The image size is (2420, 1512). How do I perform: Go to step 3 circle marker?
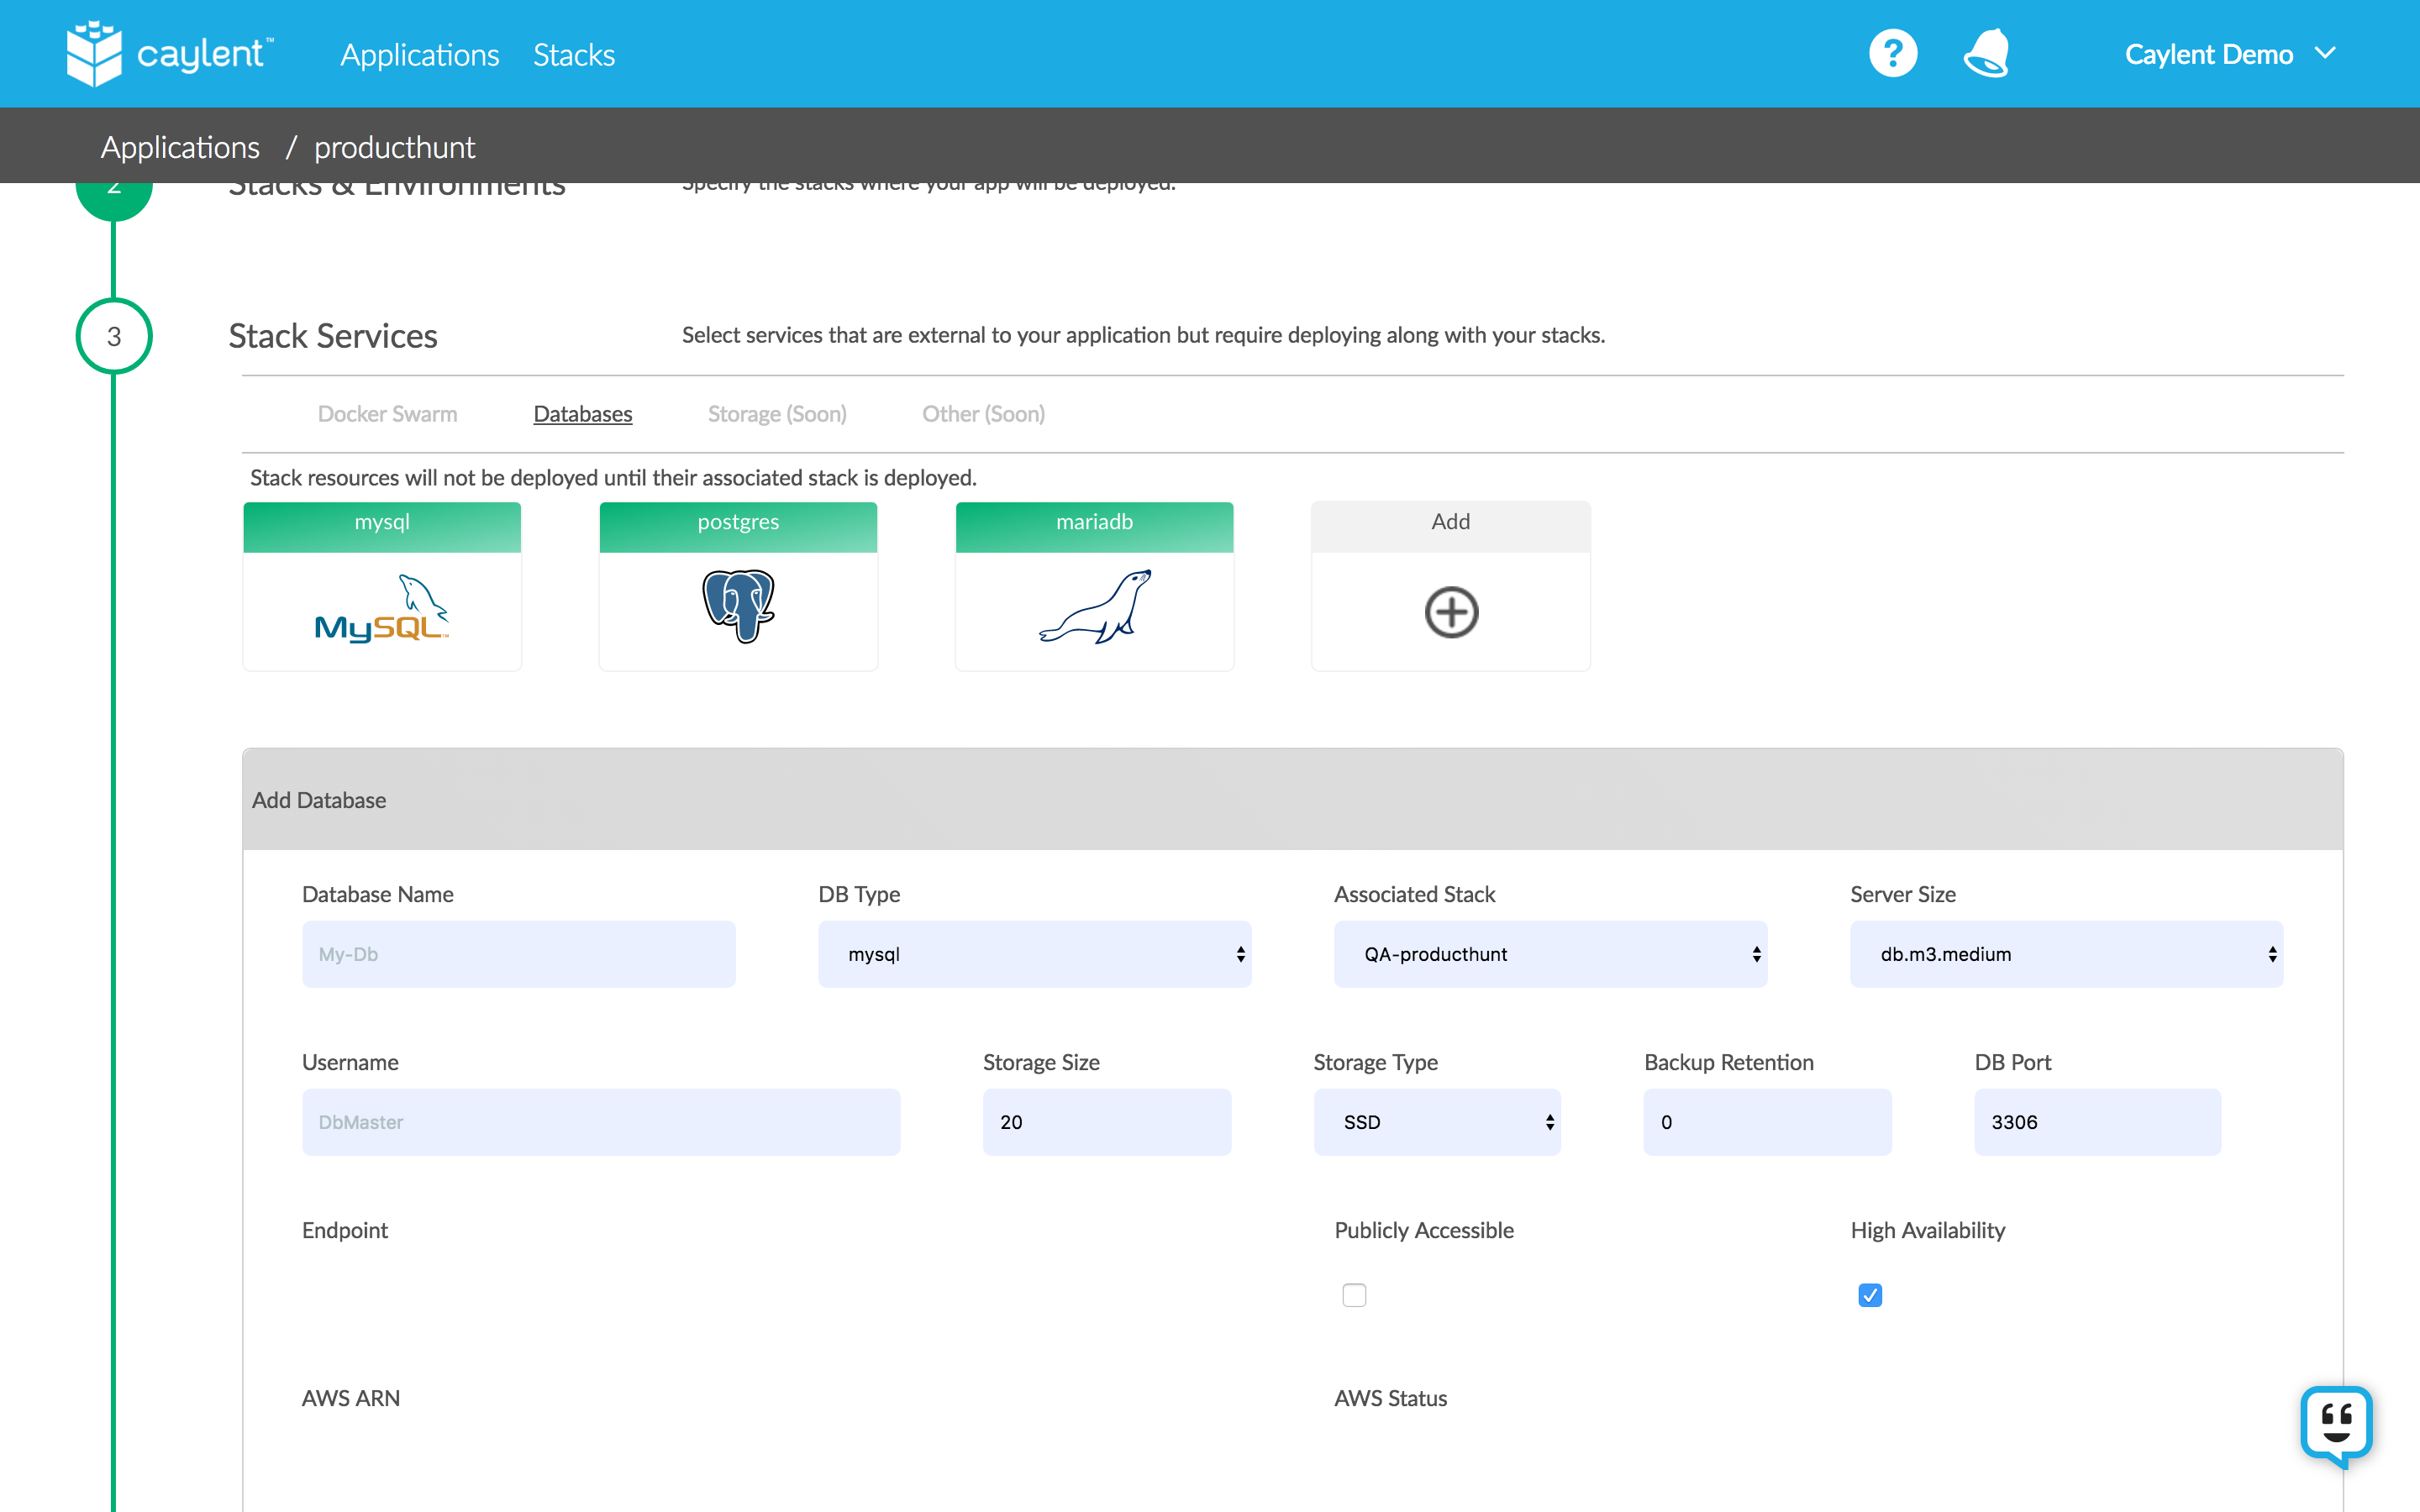click(114, 337)
